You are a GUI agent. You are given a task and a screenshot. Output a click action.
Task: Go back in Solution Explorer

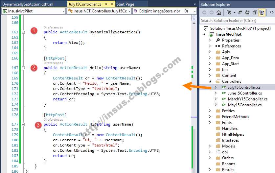pos(204,12)
